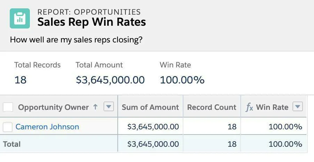The image size is (314, 162).
Task: Click the Win Rate column header text
Action: [x=272, y=107]
